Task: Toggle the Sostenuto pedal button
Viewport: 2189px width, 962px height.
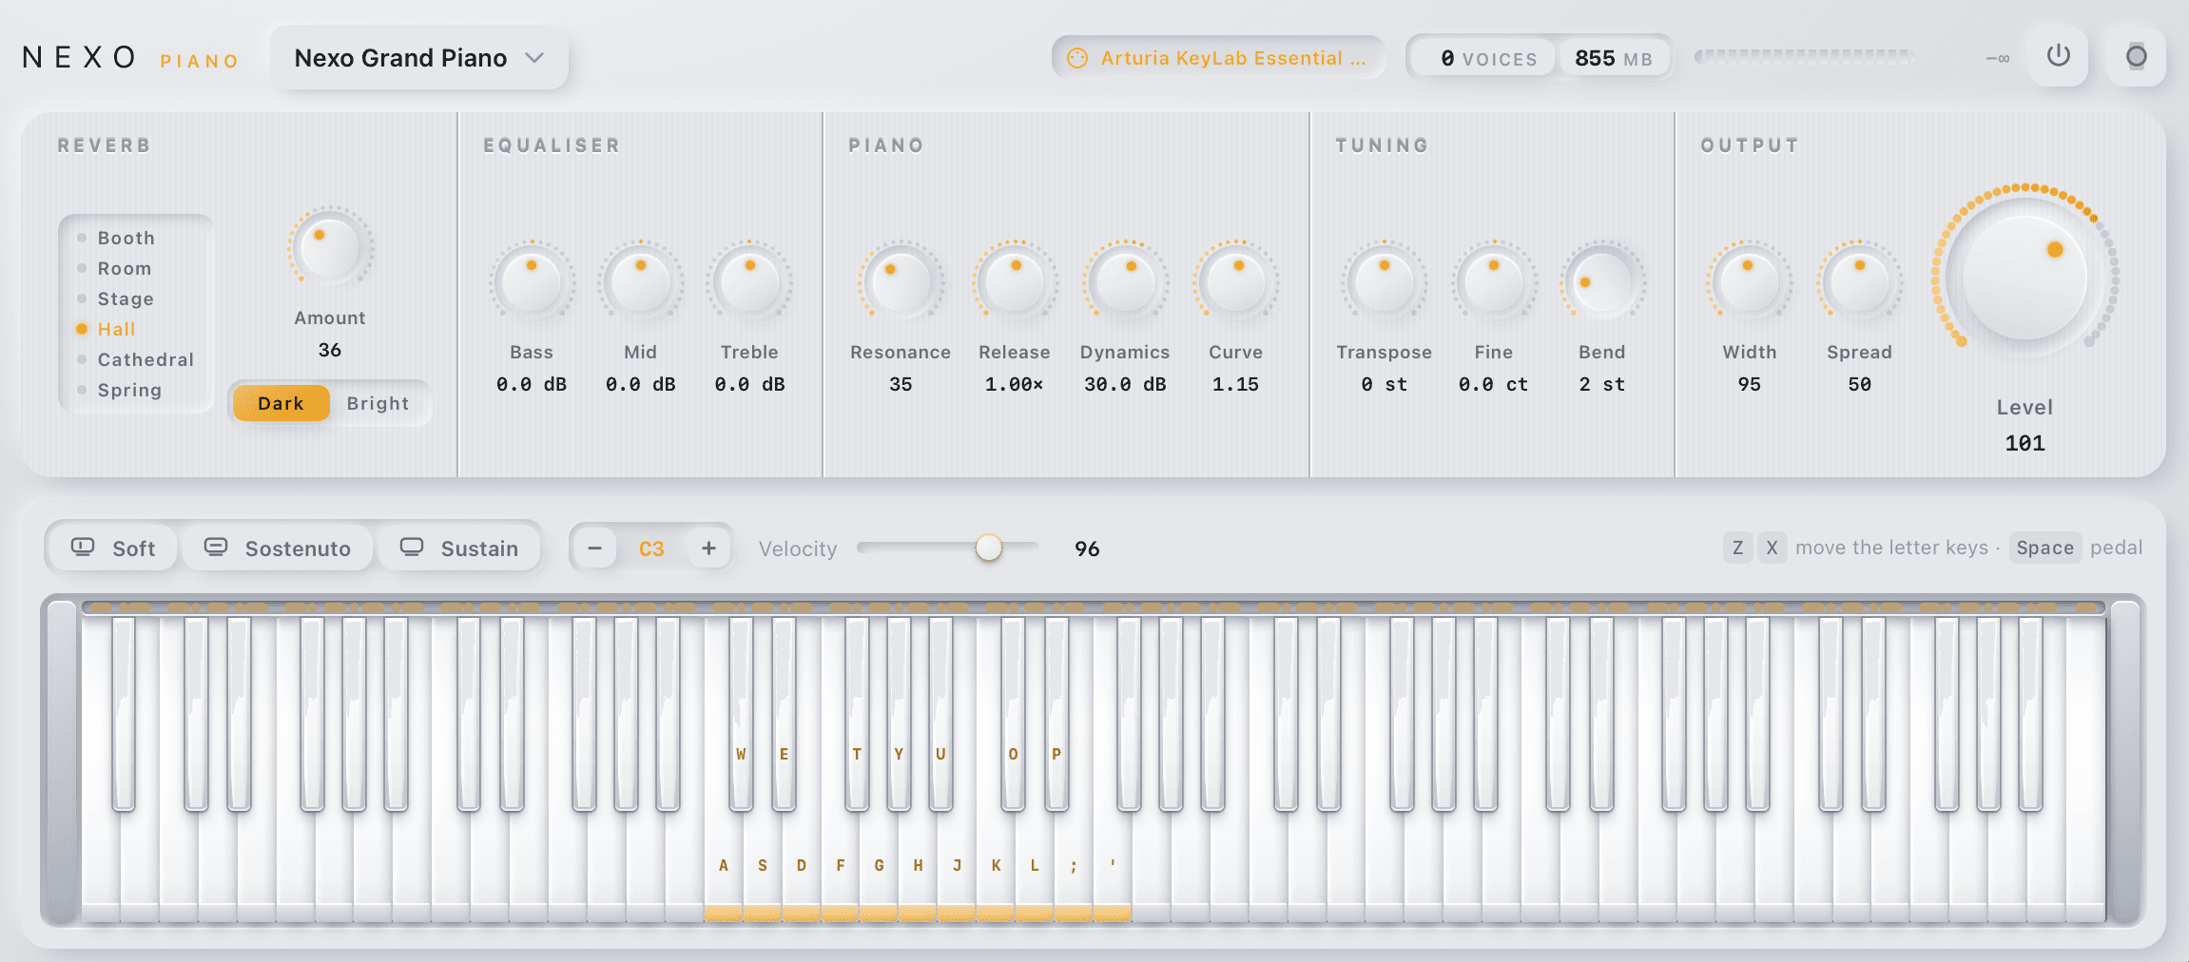Action: click(278, 548)
